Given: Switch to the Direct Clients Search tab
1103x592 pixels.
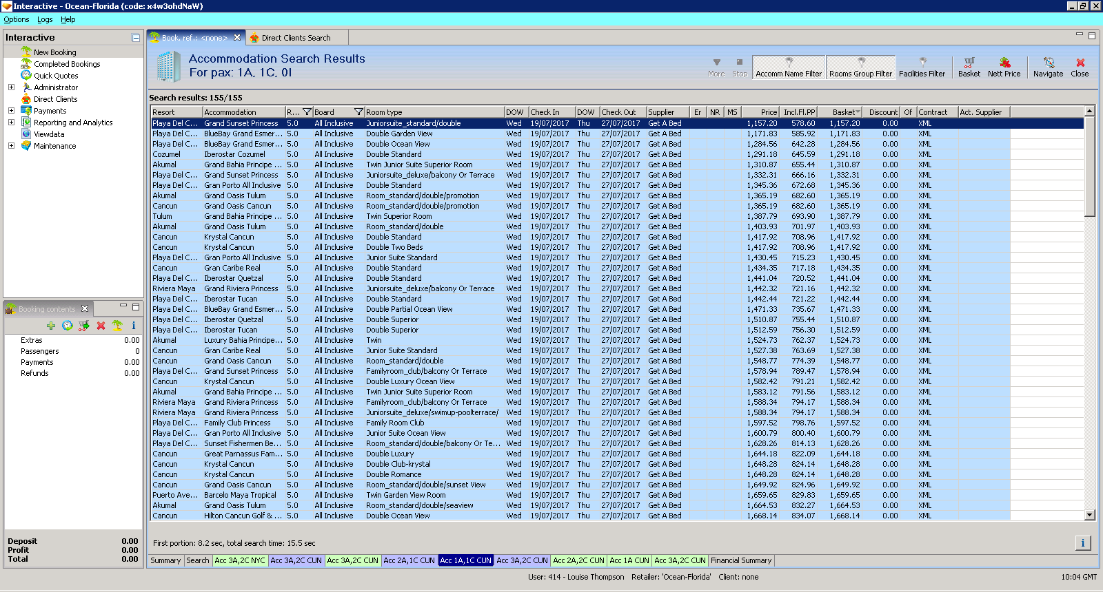Looking at the screenshot, I should coord(296,38).
